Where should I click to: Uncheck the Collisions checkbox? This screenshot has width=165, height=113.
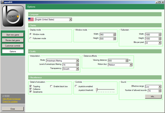31,89
